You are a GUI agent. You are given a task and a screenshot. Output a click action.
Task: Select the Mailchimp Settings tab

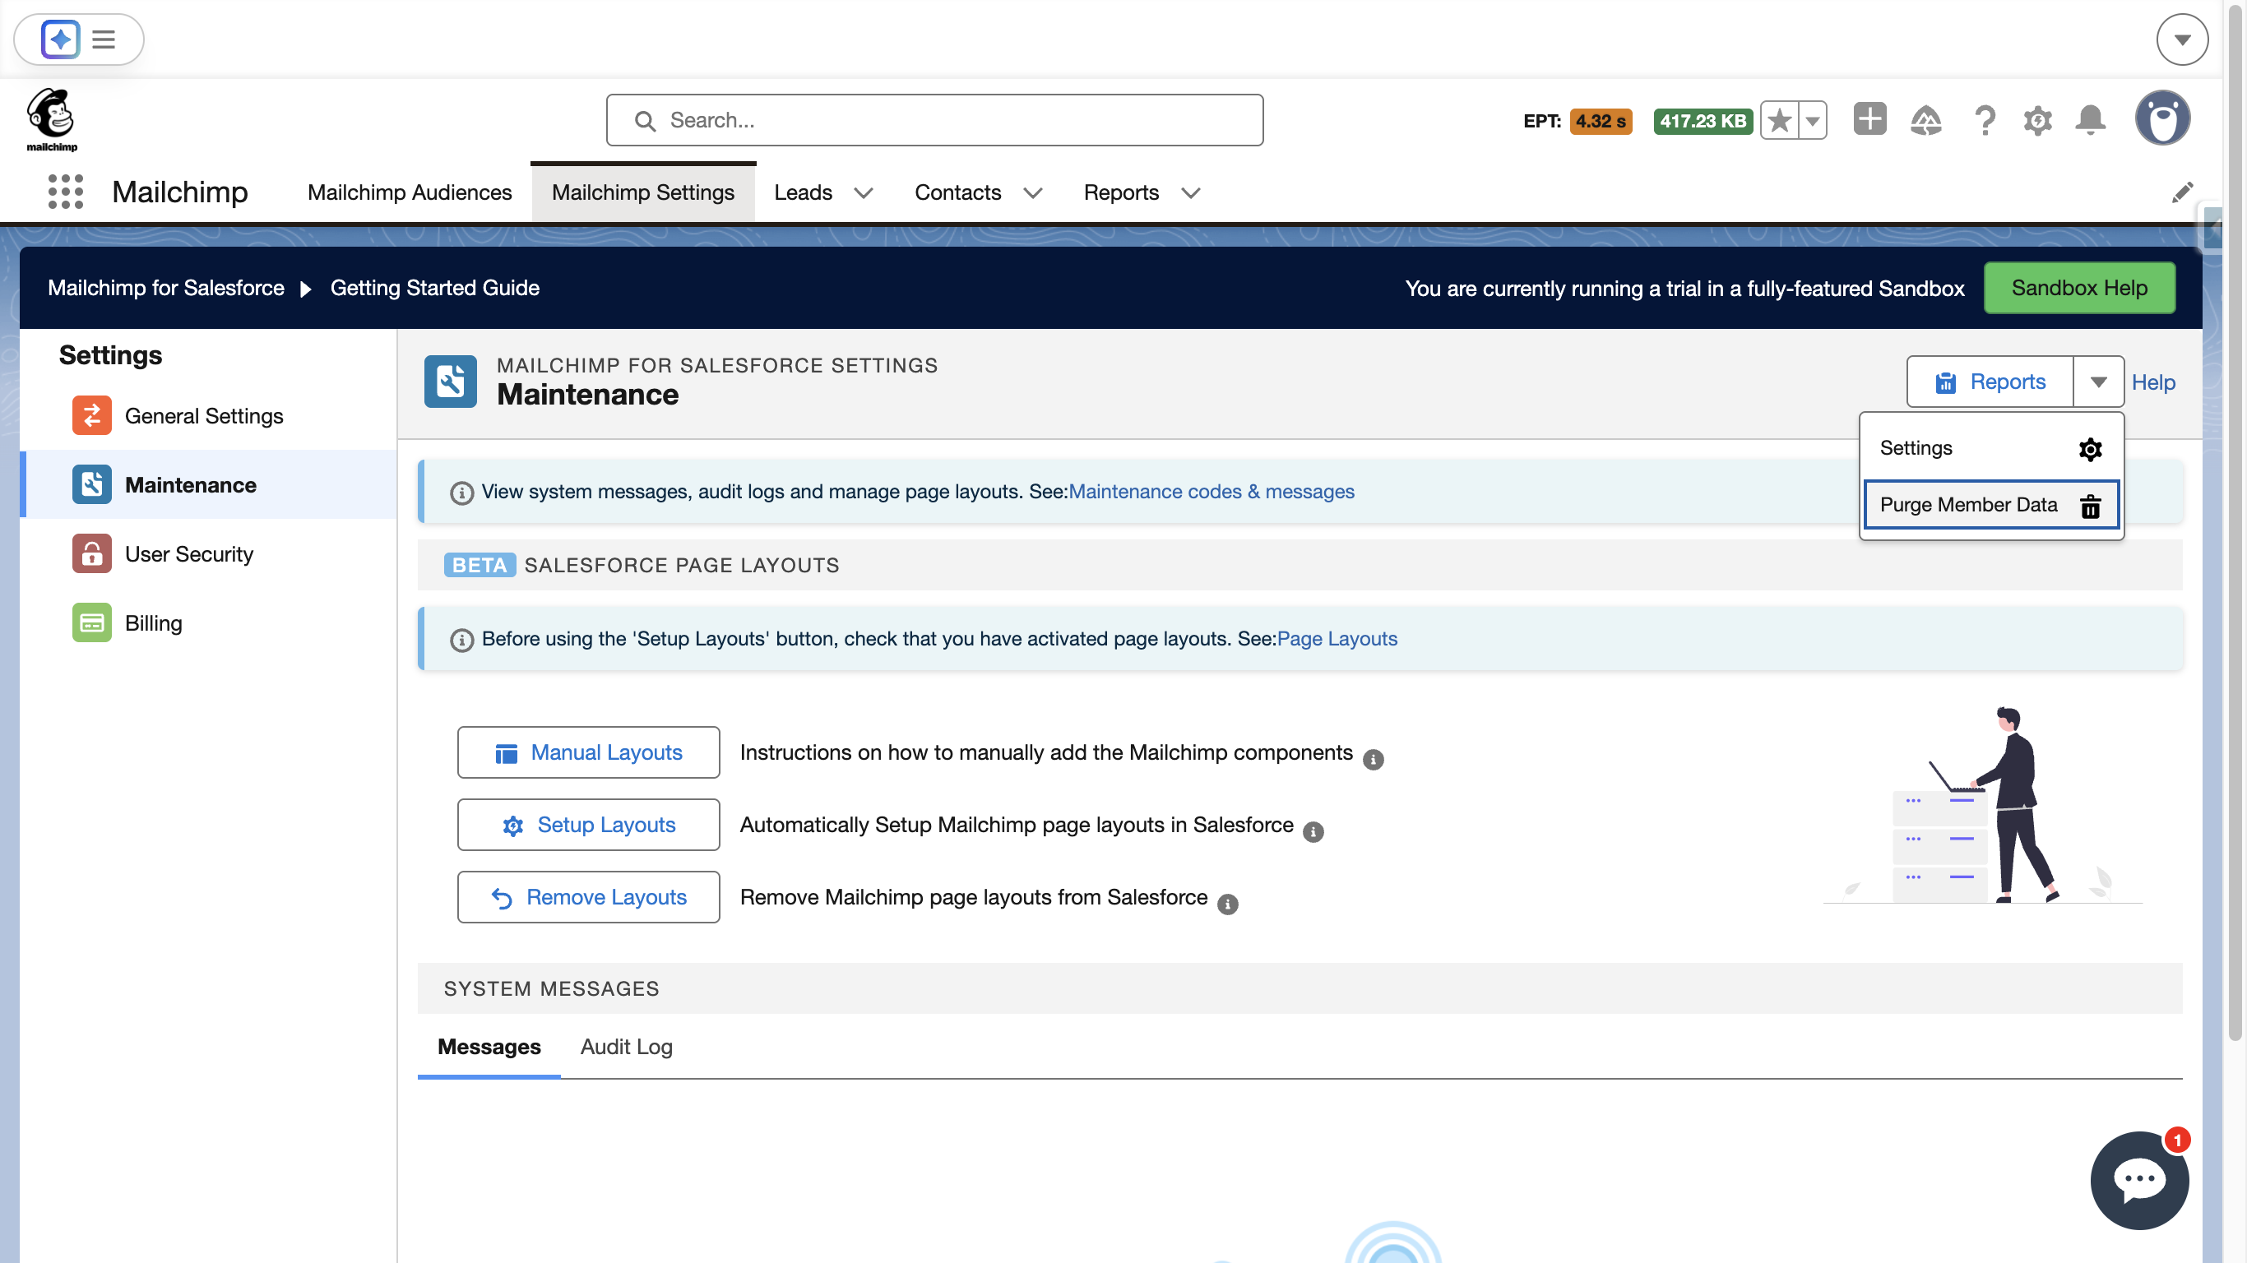point(643,192)
